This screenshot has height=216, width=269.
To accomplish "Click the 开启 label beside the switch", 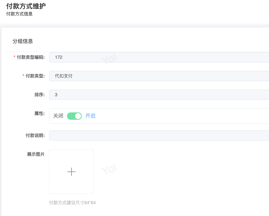I will (x=91, y=116).
